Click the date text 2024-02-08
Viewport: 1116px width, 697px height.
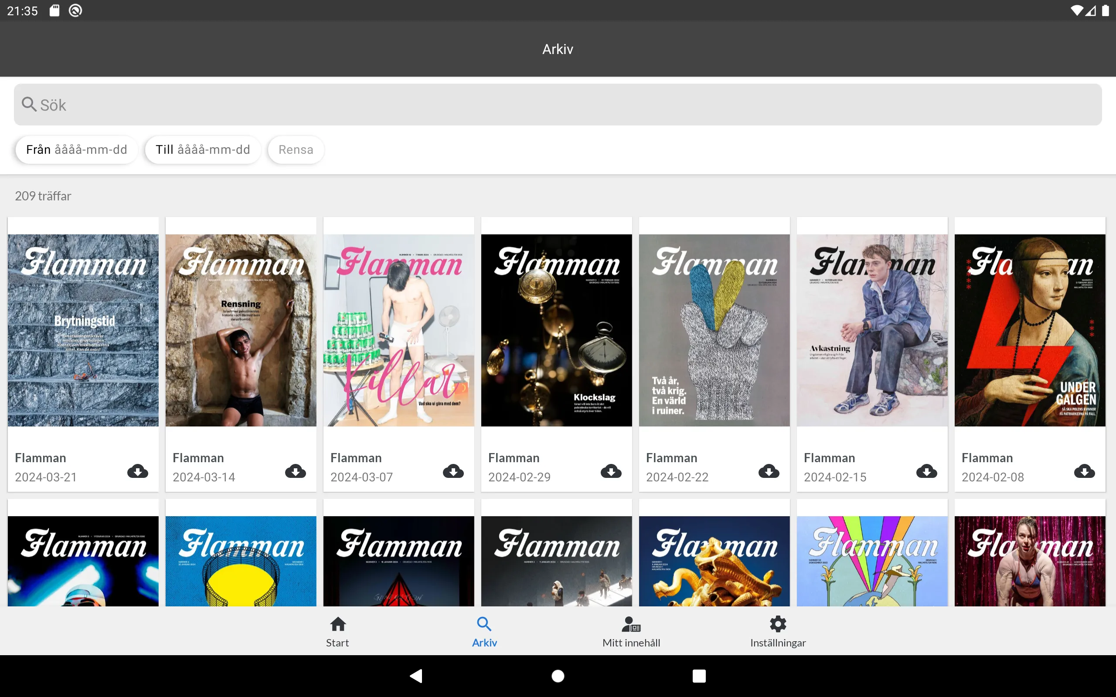point(992,477)
